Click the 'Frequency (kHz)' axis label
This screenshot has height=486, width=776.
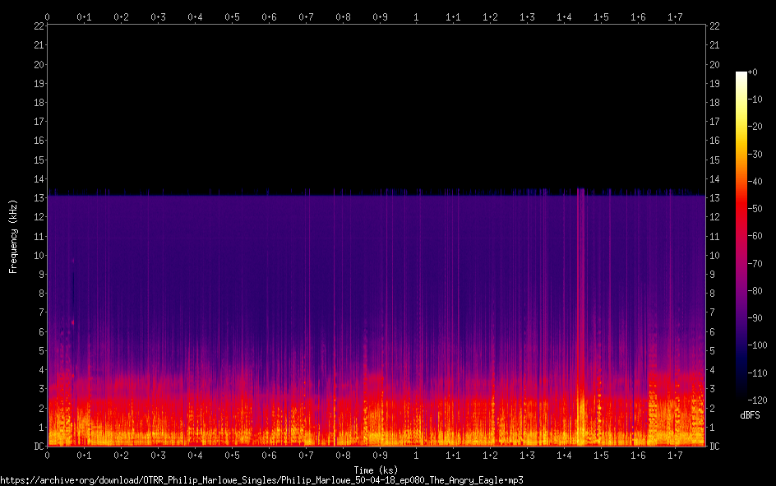tap(13, 236)
